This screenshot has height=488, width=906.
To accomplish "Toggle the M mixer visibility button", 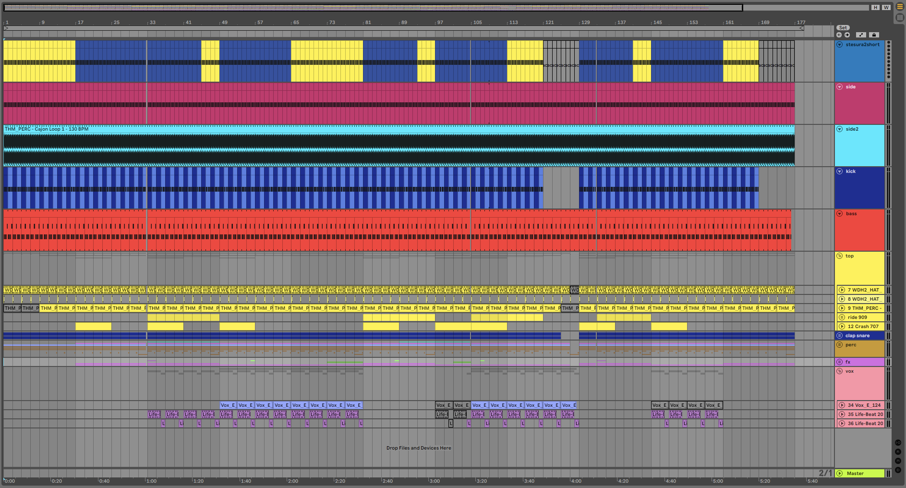I will pyautogui.click(x=898, y=461).
